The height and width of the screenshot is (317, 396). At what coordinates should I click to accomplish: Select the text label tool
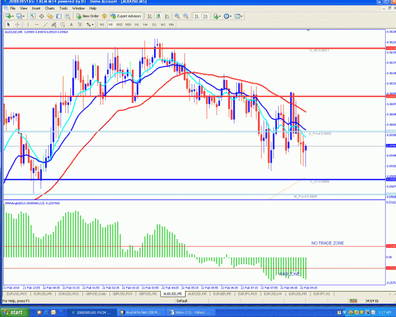click(x=80, y=25)
